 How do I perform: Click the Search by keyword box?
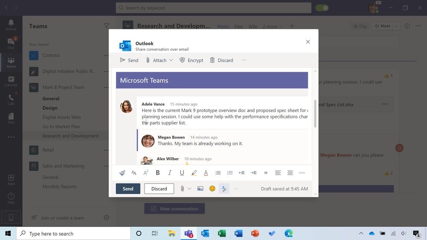coord(214,8)
